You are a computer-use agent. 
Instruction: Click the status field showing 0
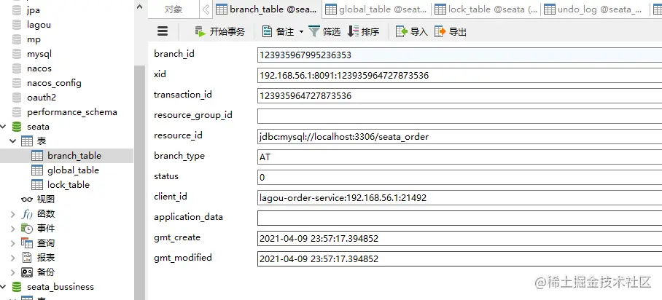coord(459,177)
